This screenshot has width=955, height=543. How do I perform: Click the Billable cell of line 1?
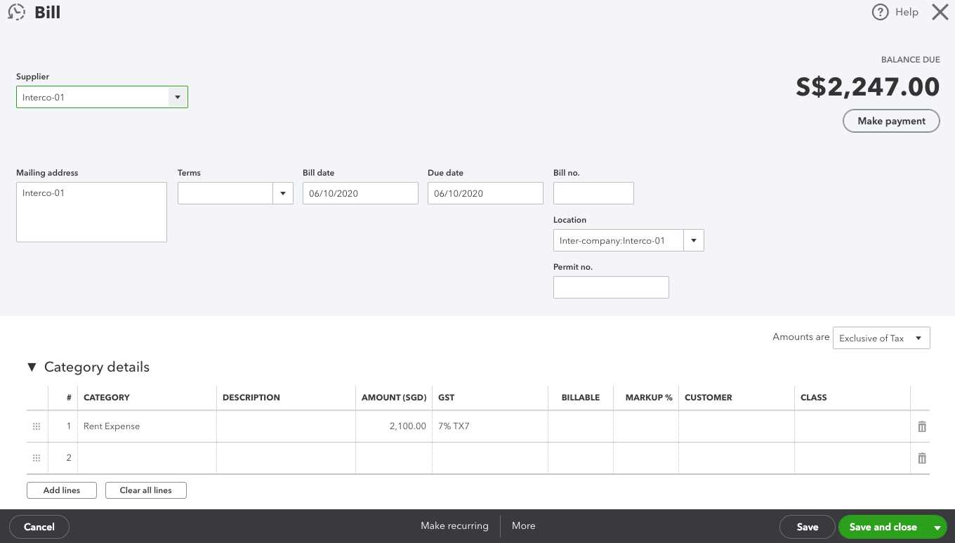coord(581,426)
